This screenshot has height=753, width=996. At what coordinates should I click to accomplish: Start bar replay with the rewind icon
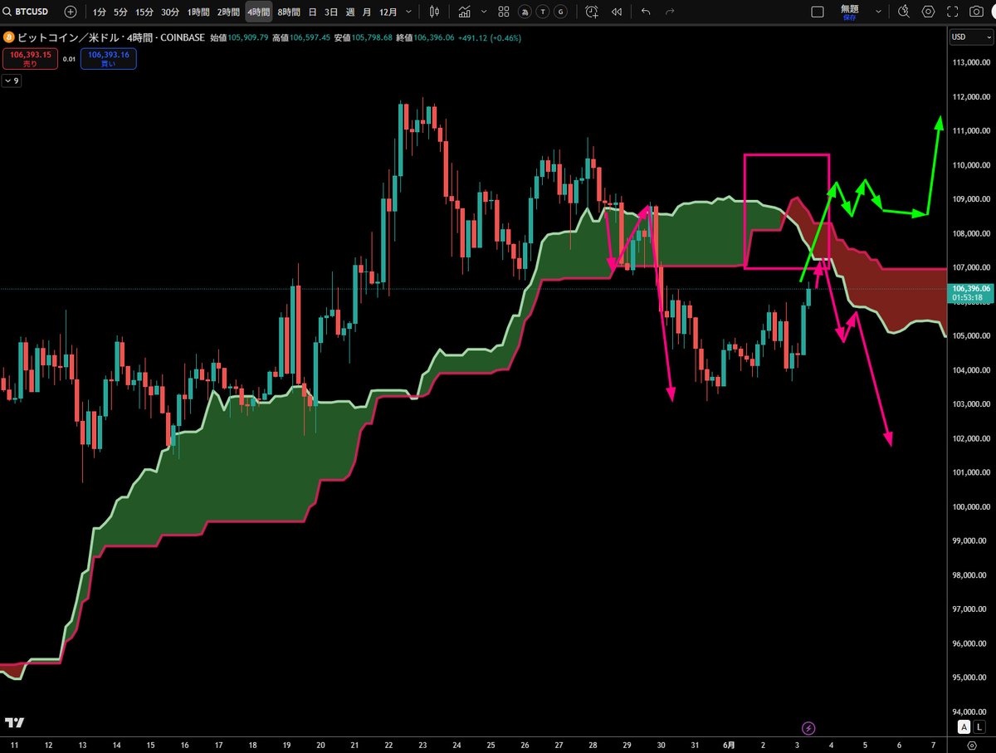616,12
